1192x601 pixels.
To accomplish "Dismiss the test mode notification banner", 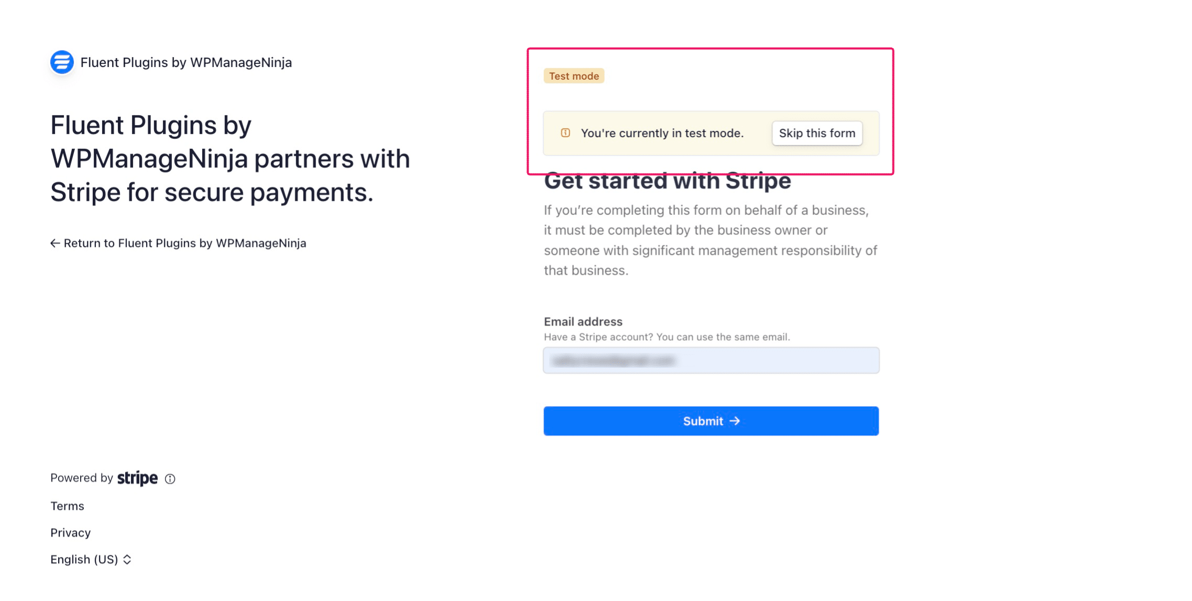I will point(816,133).
